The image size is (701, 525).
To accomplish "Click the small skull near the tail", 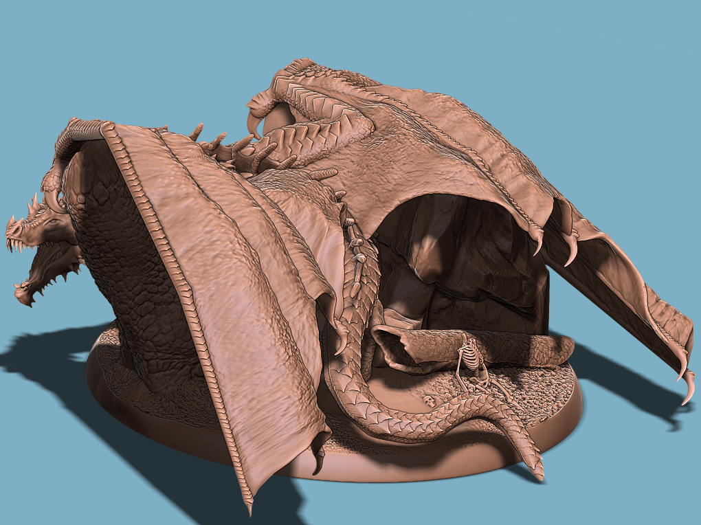I will [430, 401].
